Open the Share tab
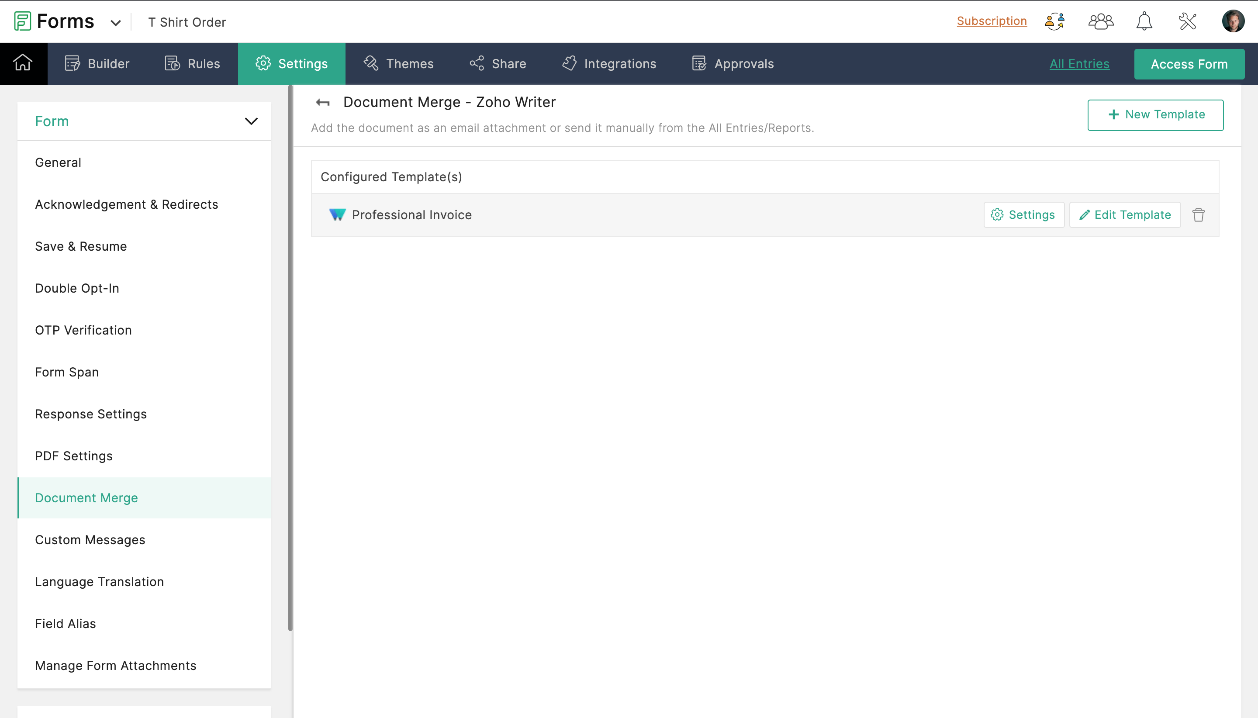1258x718 pixels. 498,64
